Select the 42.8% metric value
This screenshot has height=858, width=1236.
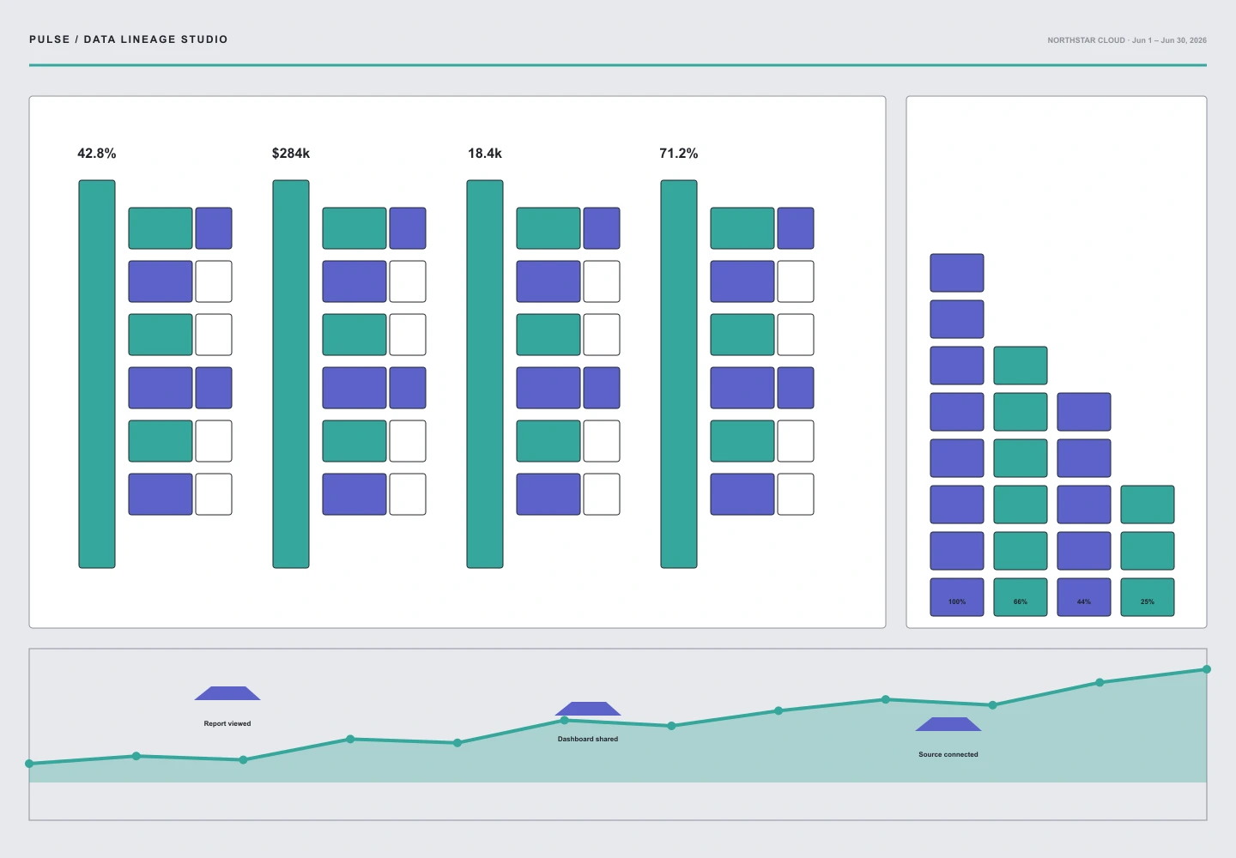(x=97, y=154)
